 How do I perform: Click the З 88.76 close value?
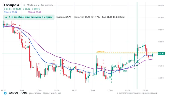point(36,9)
